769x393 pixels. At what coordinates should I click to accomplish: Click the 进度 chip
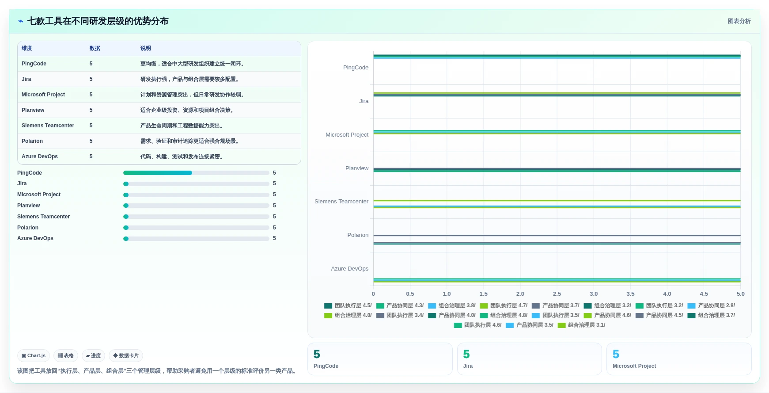tap(93, 355)
